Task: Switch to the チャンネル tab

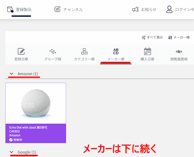Action: point(73,9)
